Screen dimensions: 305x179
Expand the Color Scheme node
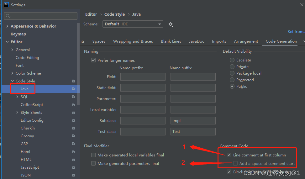(12, 73)
